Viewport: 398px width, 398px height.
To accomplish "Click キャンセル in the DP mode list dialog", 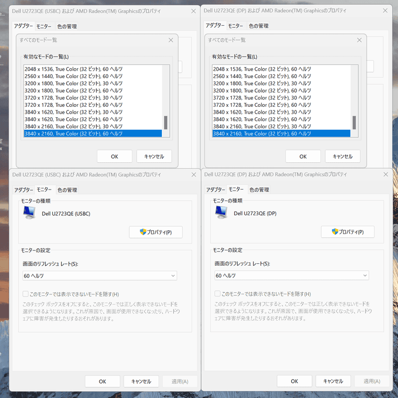I will [x=342, y=157].
